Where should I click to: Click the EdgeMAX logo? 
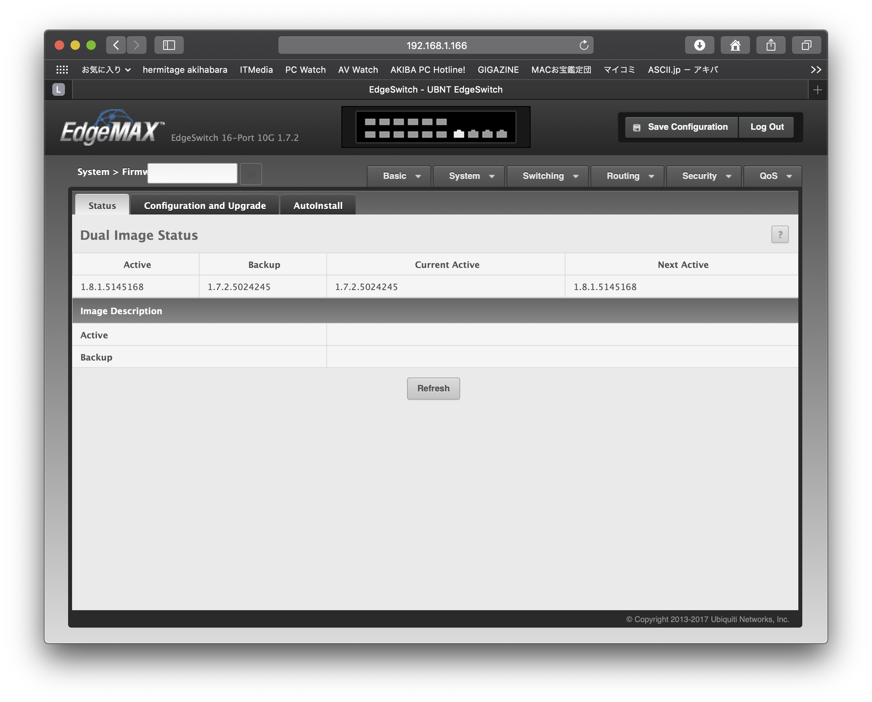point(112,127)
